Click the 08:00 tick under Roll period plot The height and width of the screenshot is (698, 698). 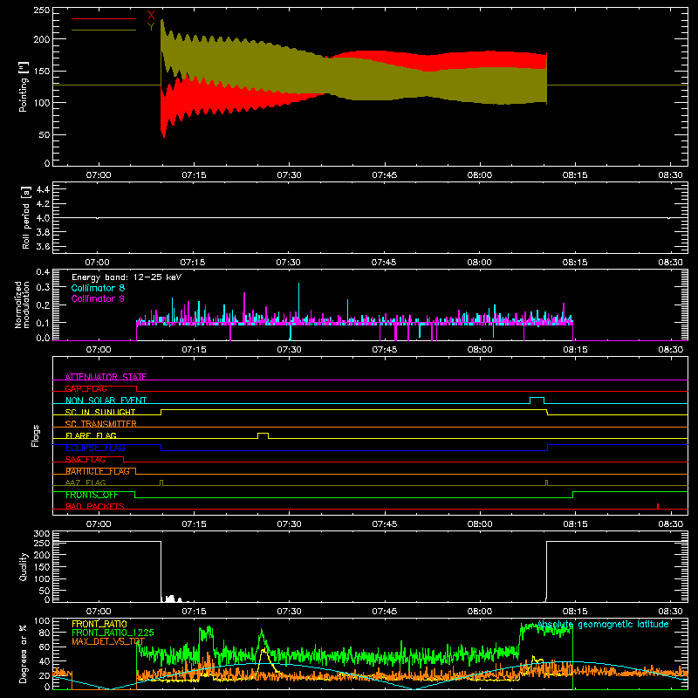479,263
